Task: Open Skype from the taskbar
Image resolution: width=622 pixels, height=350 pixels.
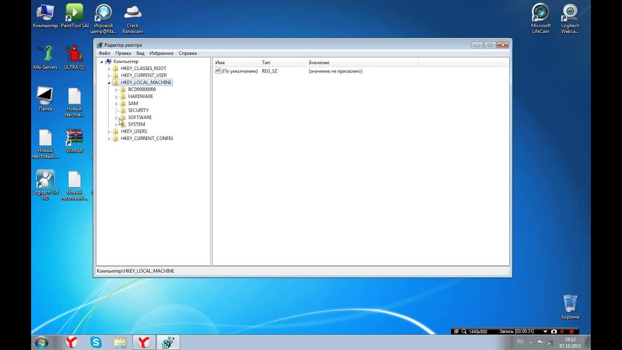Action: point(96,342)
